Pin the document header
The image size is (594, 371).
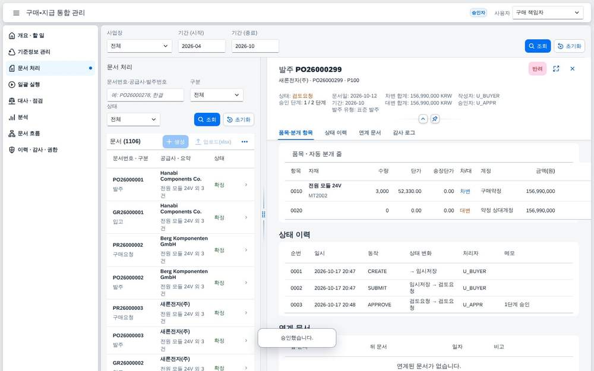click(x=435, y=119)
